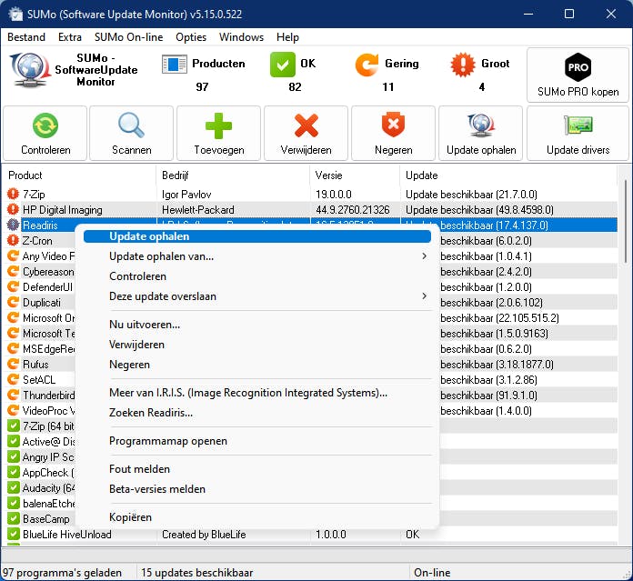The image size is (633, 581).
Task: Select Verwijderen in the context menu
Action: [257, 345]
